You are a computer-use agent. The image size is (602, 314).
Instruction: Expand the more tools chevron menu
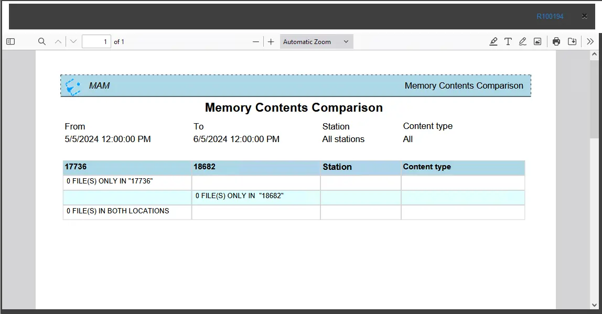click(590, 42)
